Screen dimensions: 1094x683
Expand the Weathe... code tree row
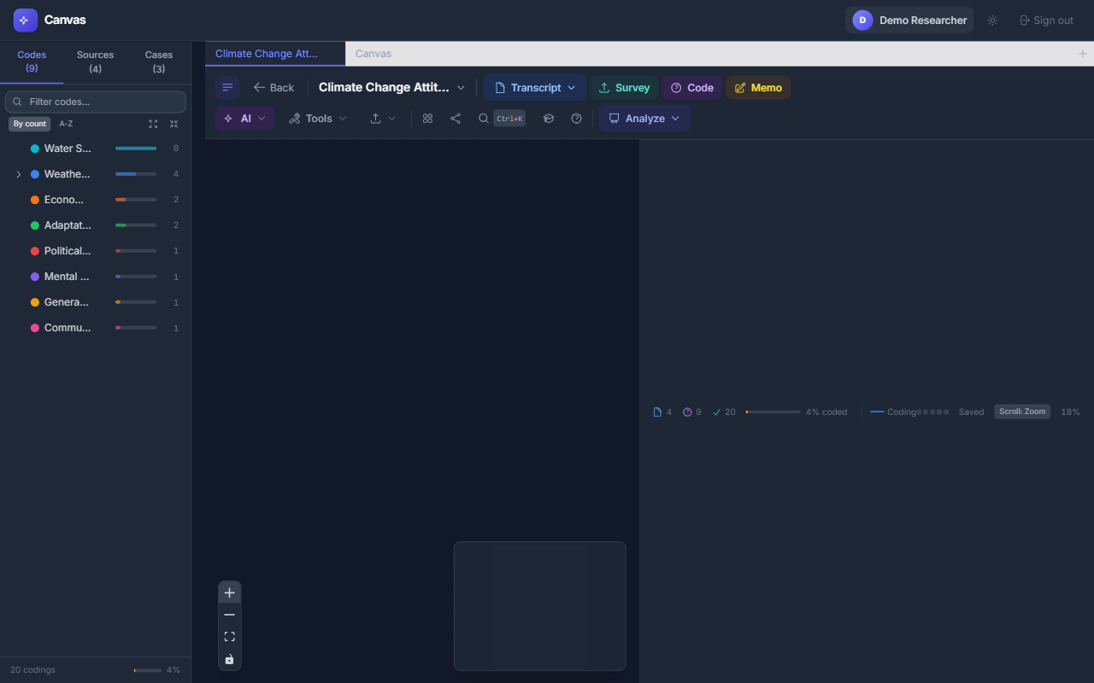tap(18, 174)
